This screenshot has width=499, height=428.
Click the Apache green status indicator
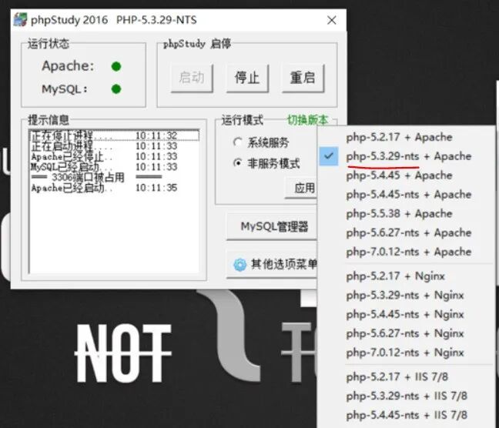116,66
